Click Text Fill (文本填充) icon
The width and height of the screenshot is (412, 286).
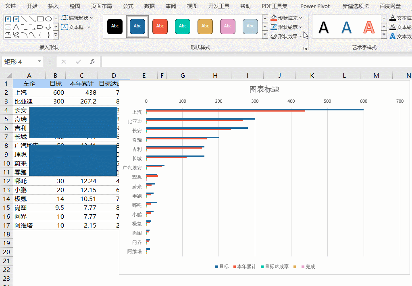coord(393,18)
